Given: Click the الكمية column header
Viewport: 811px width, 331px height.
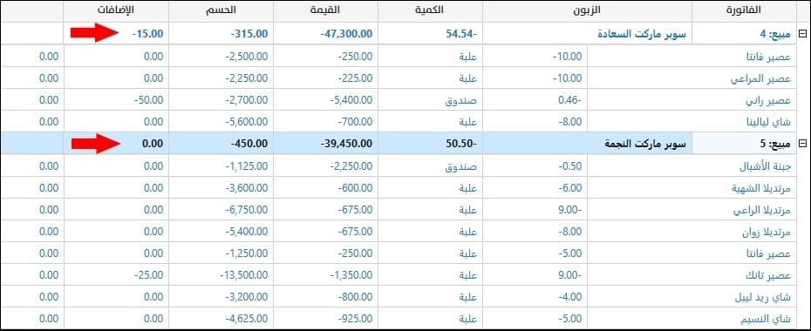Looking at the screenshot, I should coord(430,10).
